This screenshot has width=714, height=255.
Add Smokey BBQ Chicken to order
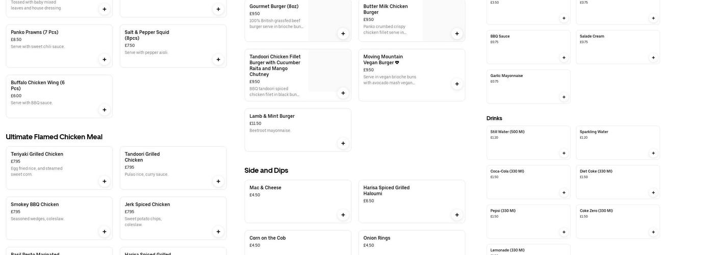click(105, 232)
